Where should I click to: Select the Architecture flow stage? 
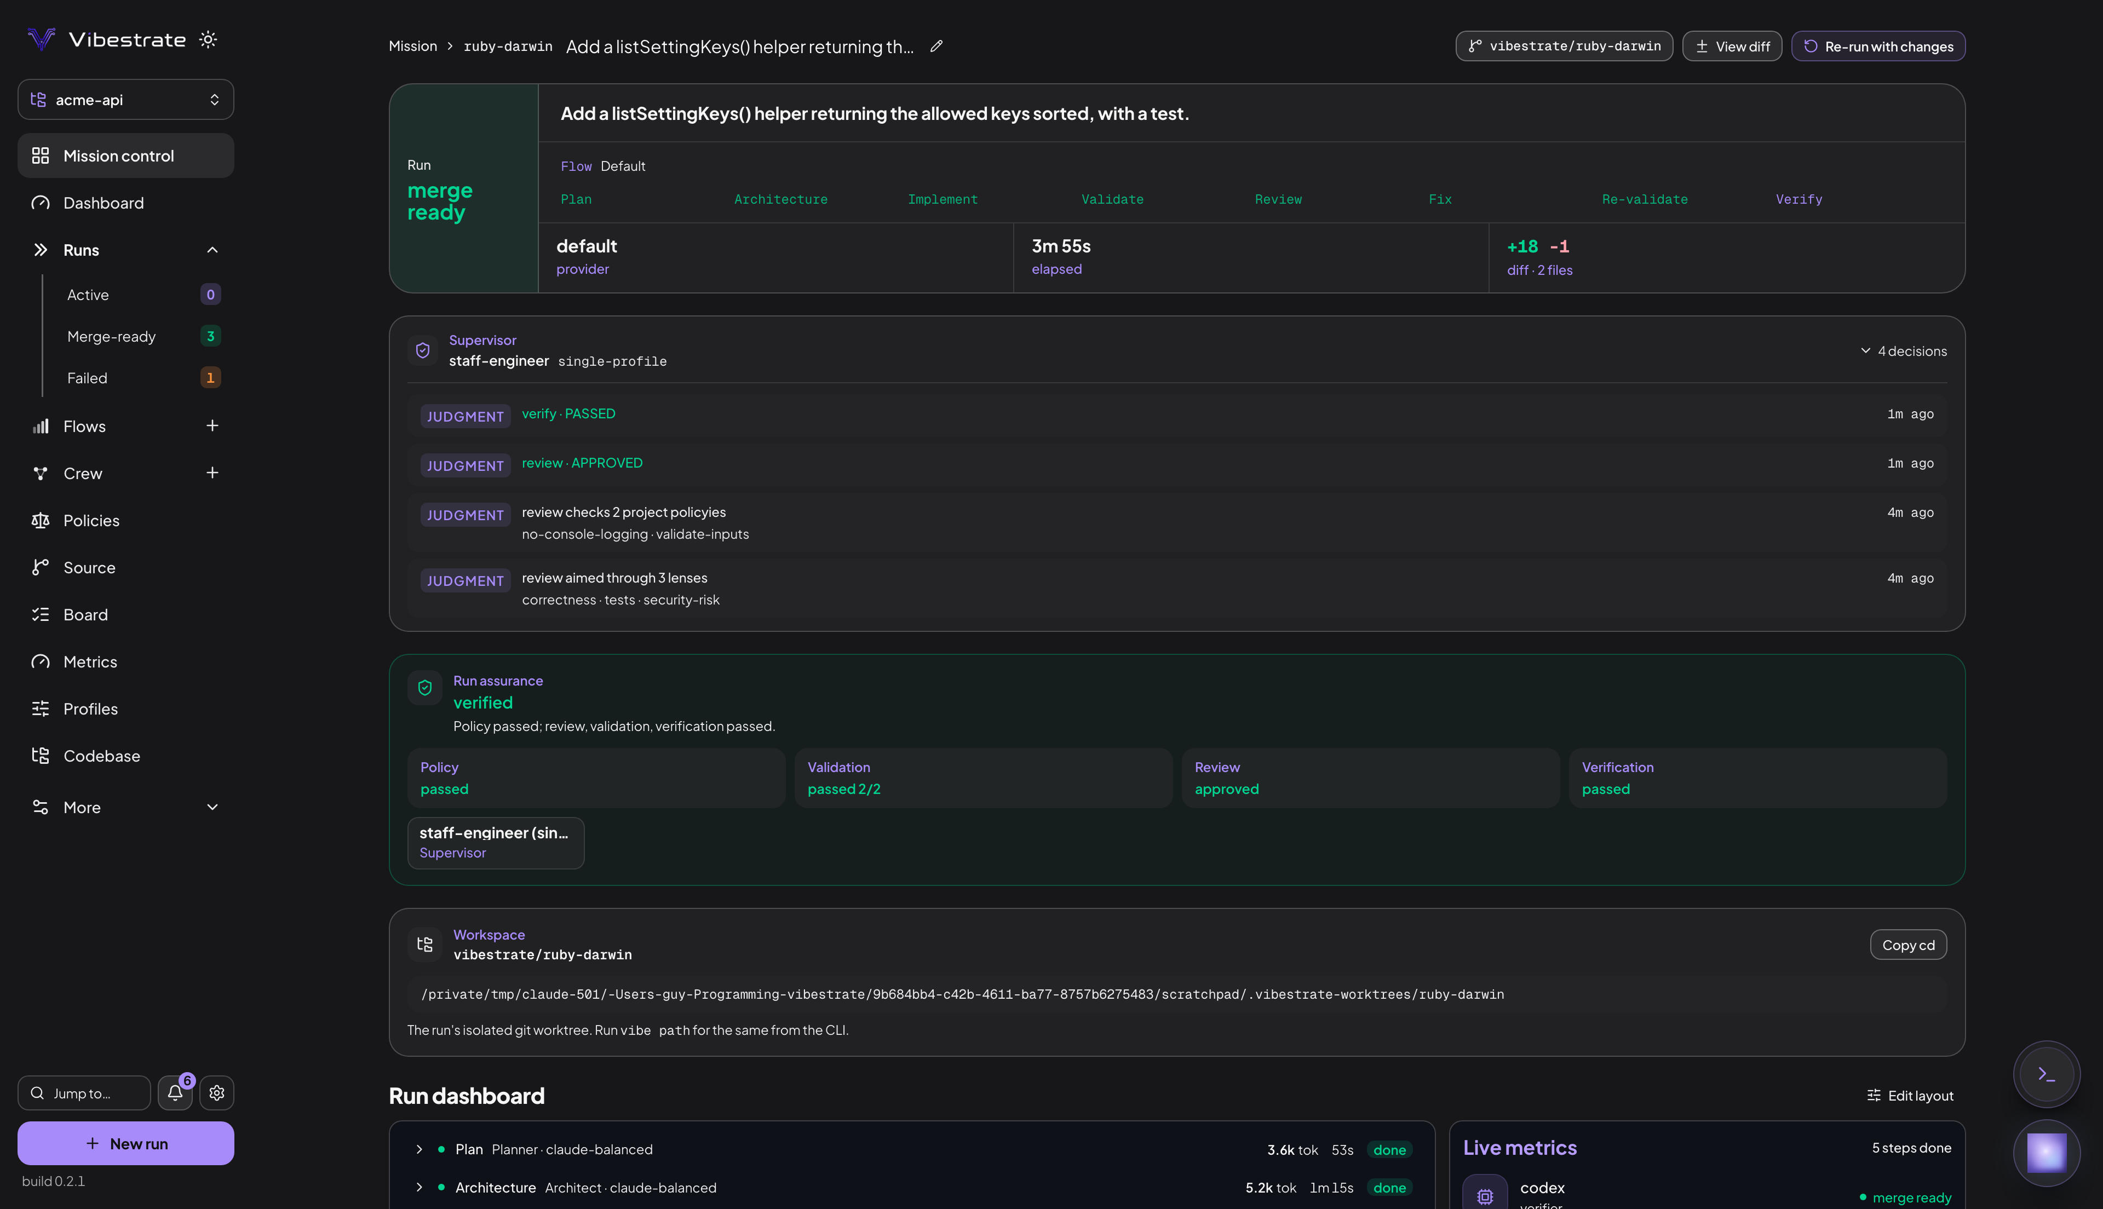[x=780, y=199]
